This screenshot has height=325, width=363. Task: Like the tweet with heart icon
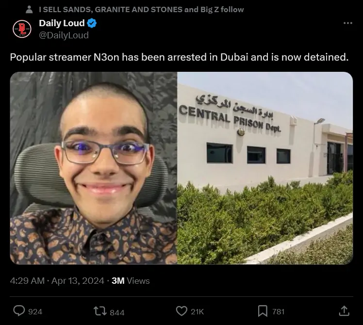coord(181,311)
